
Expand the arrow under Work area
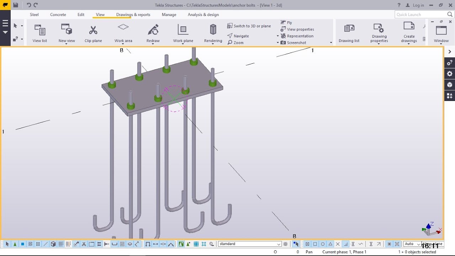[x=123, y=44]
